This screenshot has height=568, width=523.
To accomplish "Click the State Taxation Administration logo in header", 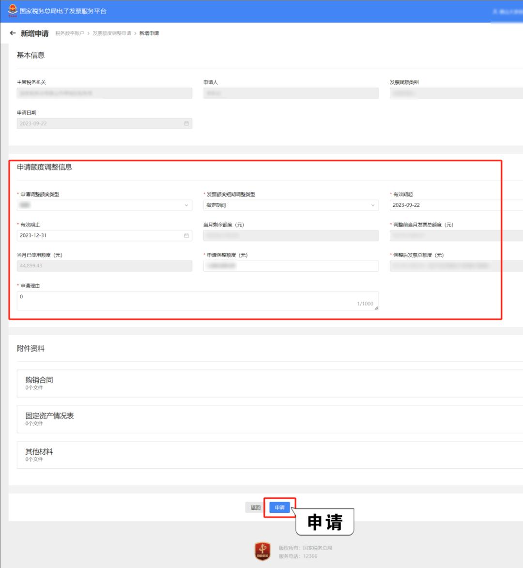I will (x=13, y=11).
